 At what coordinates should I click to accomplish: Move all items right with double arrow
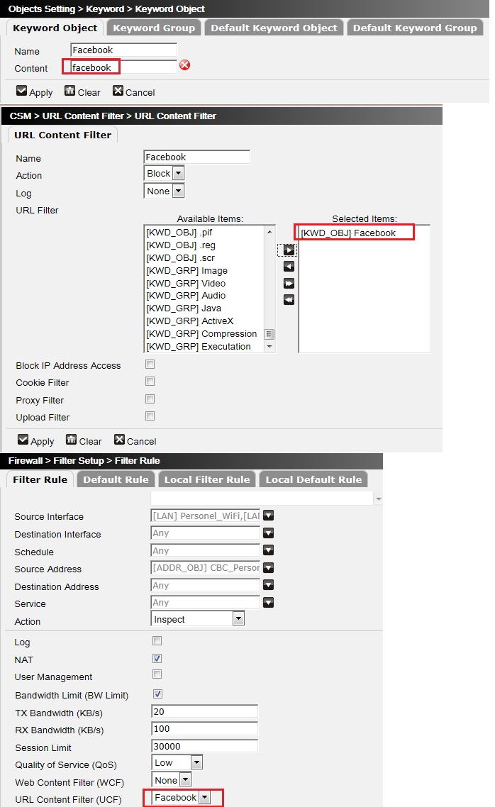289,283
